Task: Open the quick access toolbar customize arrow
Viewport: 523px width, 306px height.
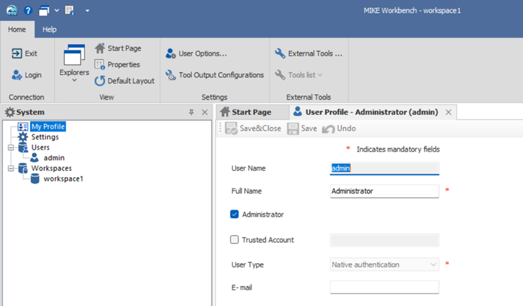Action: (88, 11)
